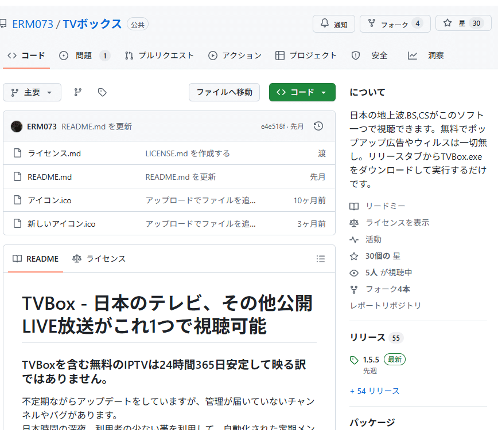The image size is (498, 430).
Task: Open フォーク4本 forks link
Action: (x=388, y=289)
